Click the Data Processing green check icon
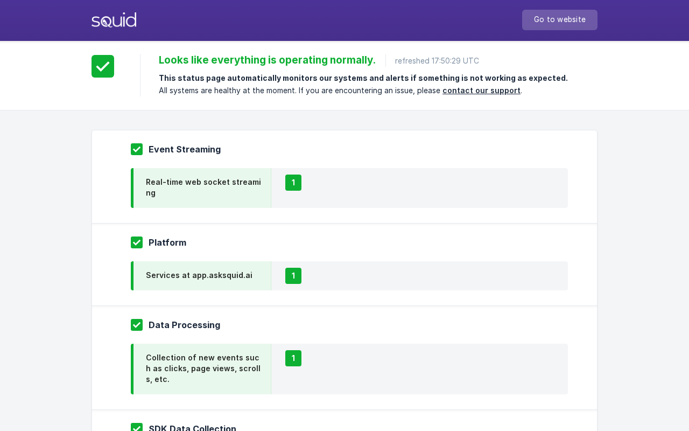The height and width of the screenshot is (431, 689). tap(137, 325)
